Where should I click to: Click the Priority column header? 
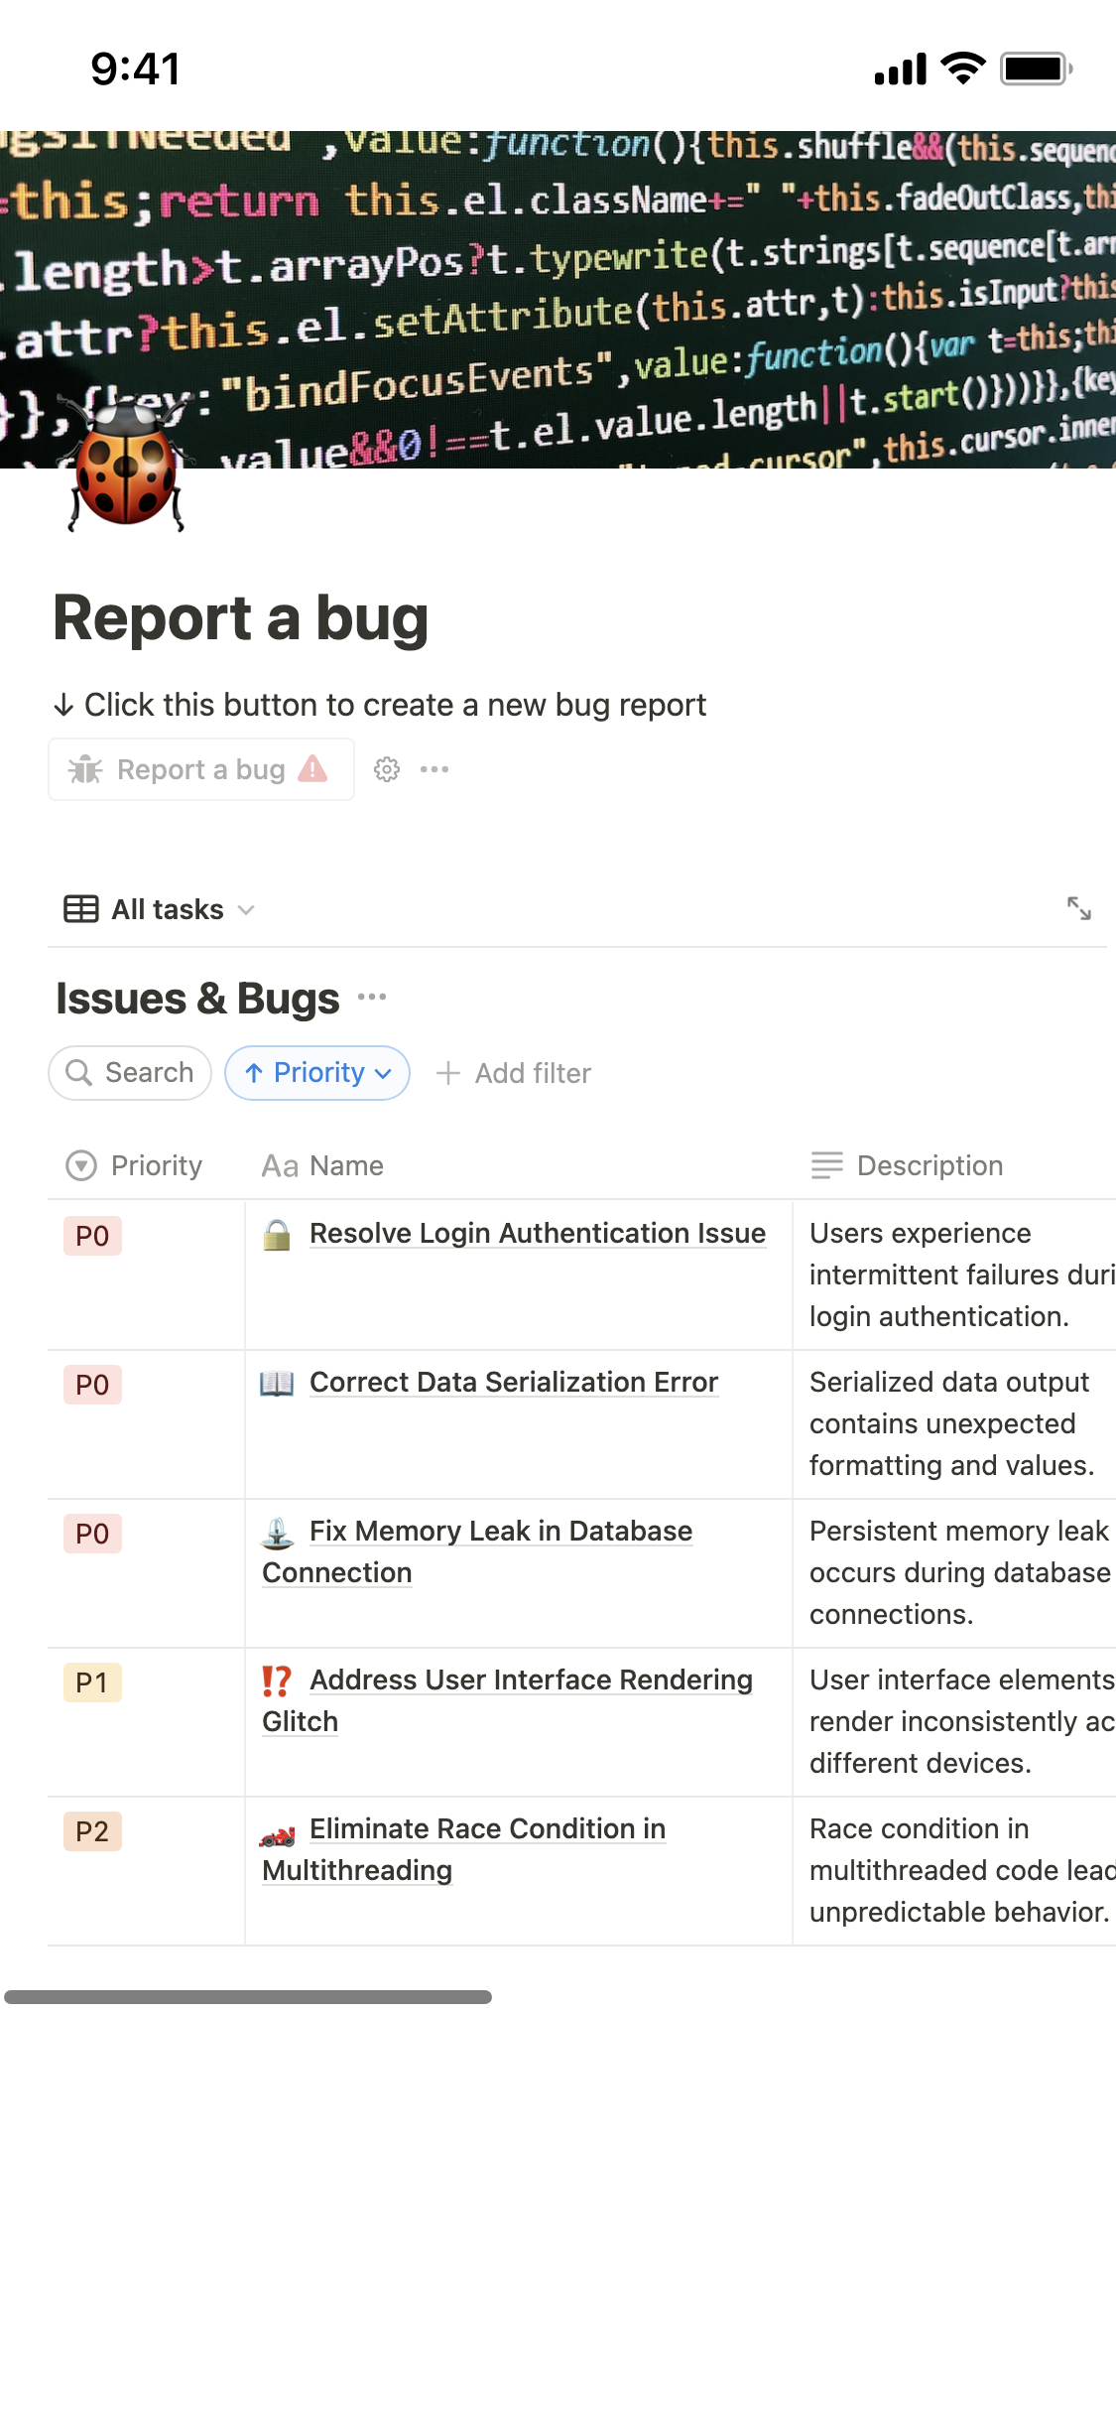[135, 1165]
